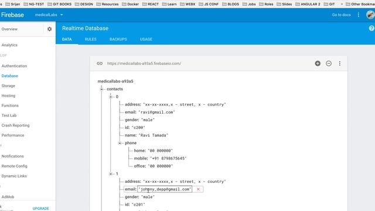Open Remote Config in the sidebar
The image size is (375, 211).
[14, 166]
